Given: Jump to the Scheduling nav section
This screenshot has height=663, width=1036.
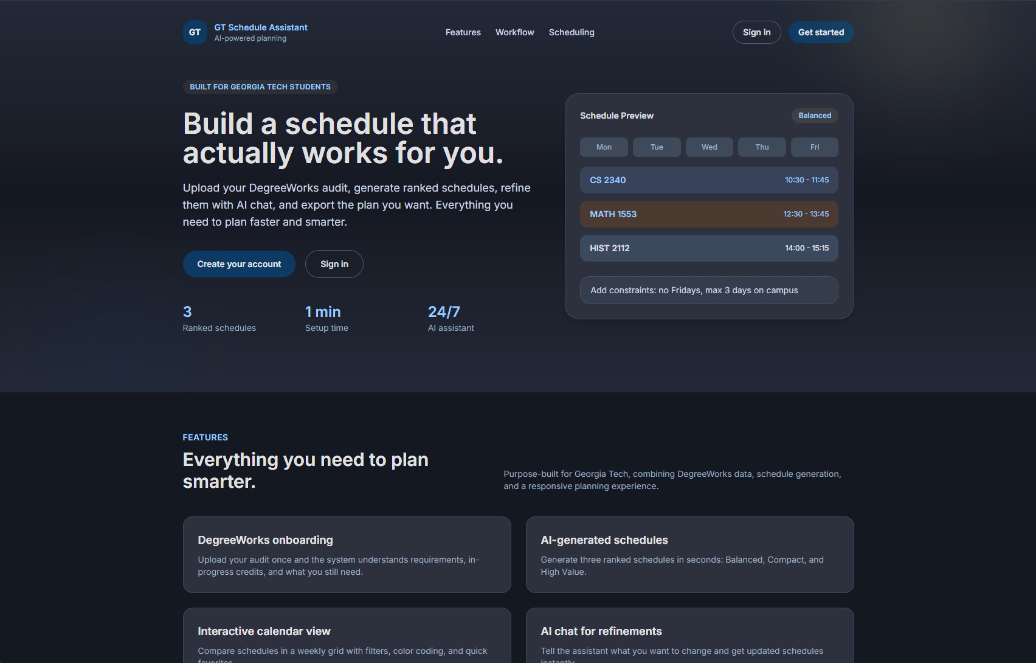Looking at the screenshot, I should tap(572, 32).
